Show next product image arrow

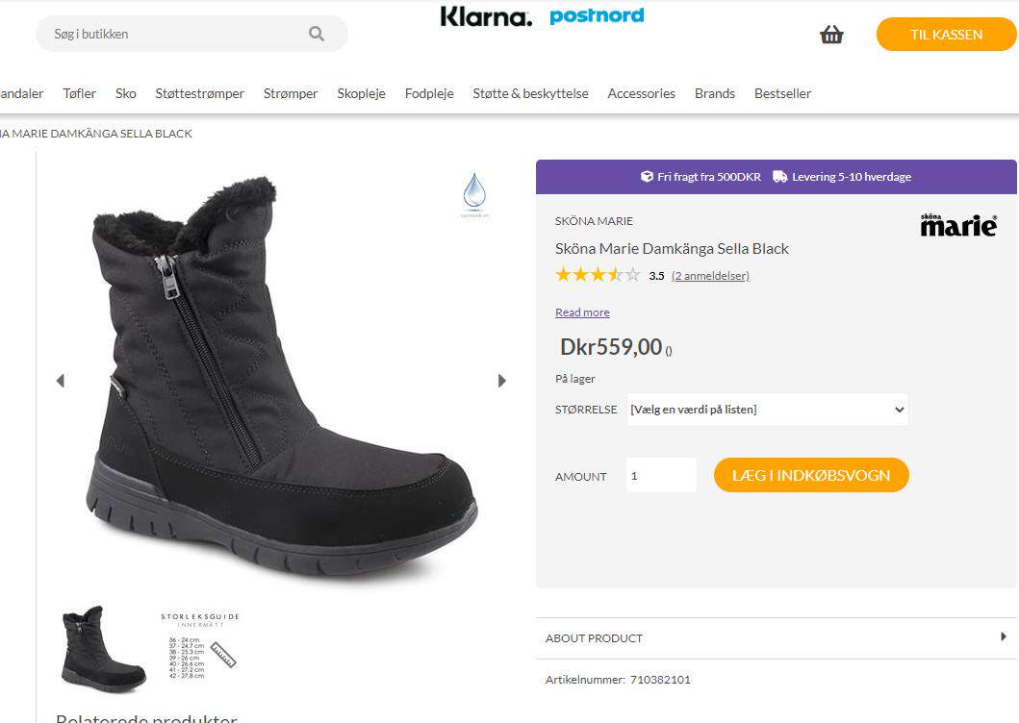[x=501, y=381]
